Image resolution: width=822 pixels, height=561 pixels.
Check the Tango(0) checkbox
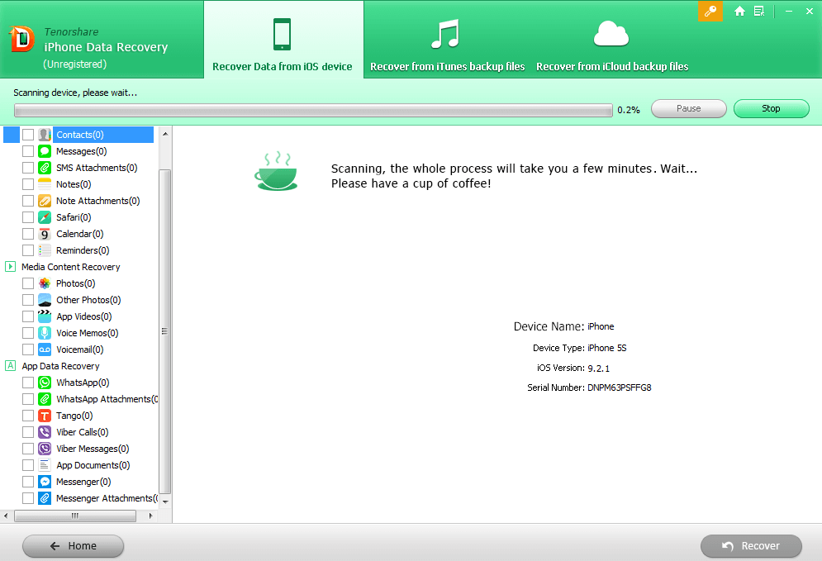pyautogui.click(x=28, y=416)
